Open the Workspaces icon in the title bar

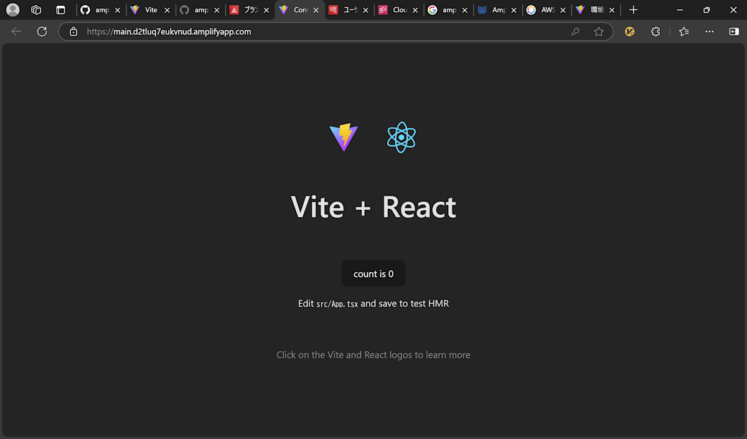36,10
